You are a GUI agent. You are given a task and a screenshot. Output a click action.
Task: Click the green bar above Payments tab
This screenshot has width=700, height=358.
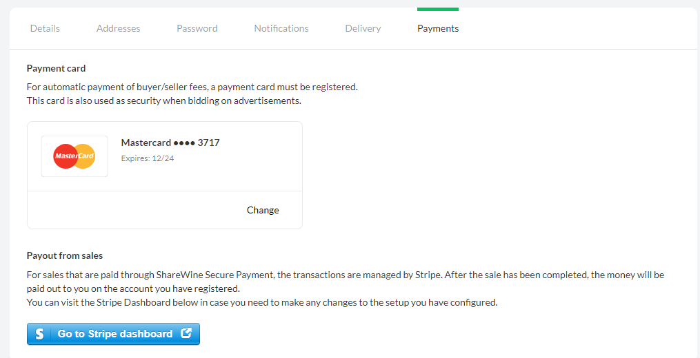(438, 10)
